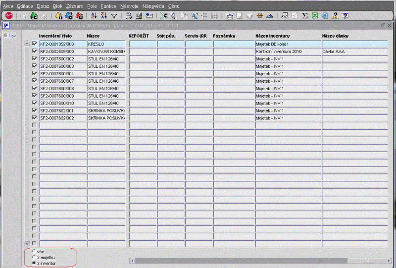This screenshot has height=268, width=396.
Task: Click the Nav button in the left sidebar
Action: click(10, 36)
